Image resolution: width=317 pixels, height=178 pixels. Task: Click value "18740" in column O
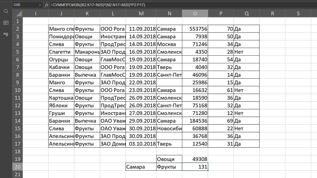coord(195,60)
